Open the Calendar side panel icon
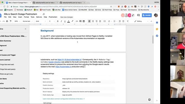 (x=157, y=23)
